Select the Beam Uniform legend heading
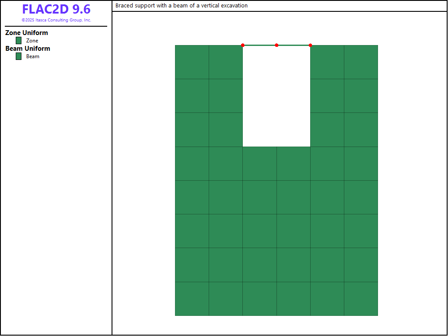 (28, 49)
